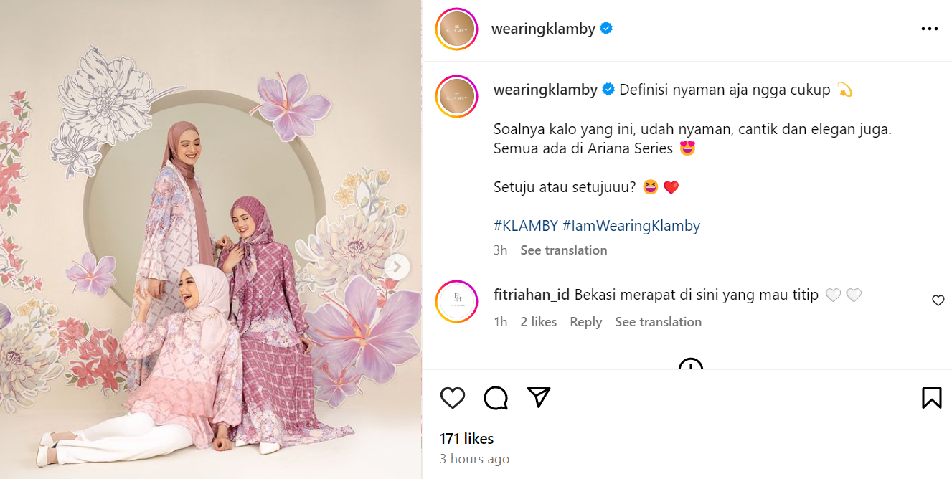The image size is (952, 479).
Task: Open the #IamWearingKlamby hashtag
Action: pos(631,226)
